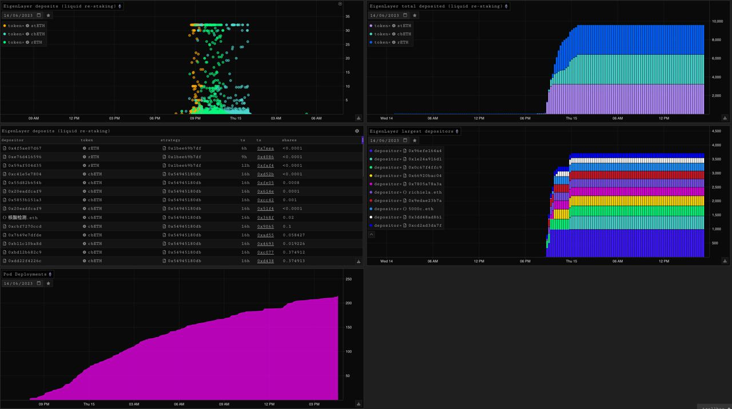Open 'EigenLayer largest depositors' title dropdown
Viewport: 732px width, 409px height.
click(414, 131)
